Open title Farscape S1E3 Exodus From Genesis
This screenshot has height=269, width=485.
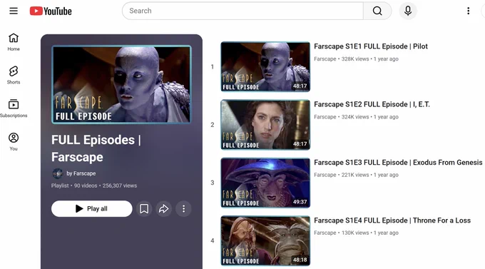[x=398, y=163]
